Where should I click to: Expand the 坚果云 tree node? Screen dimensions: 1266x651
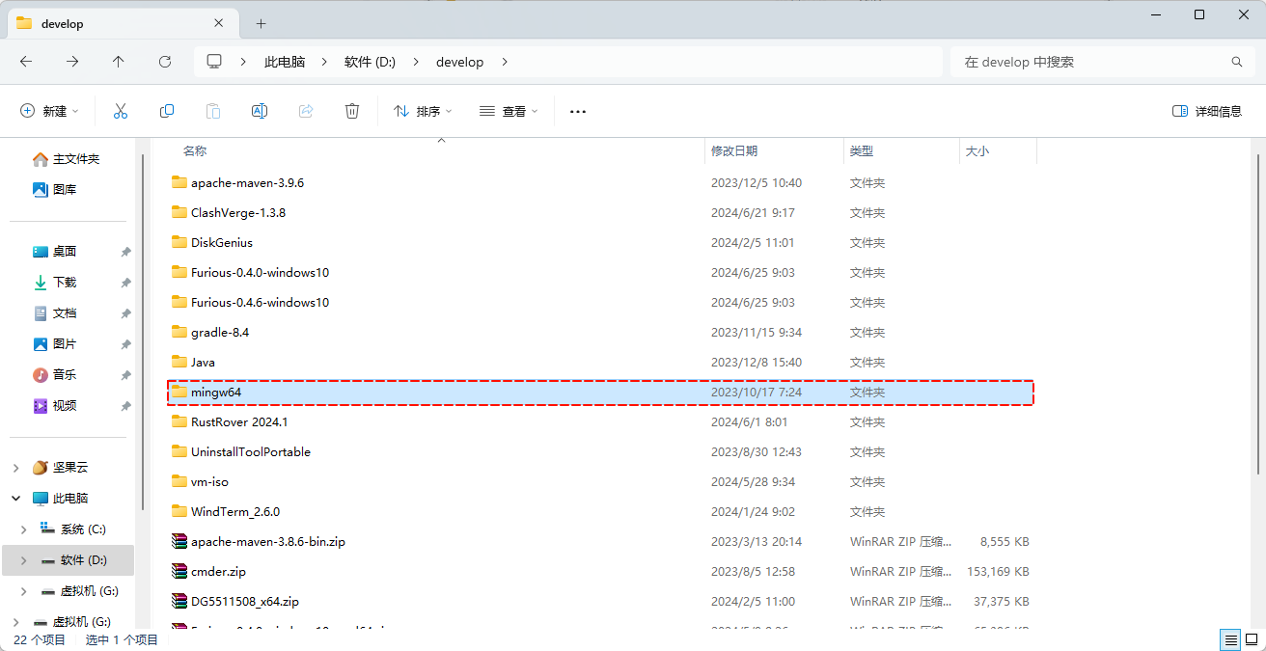[x=15, y=468]
